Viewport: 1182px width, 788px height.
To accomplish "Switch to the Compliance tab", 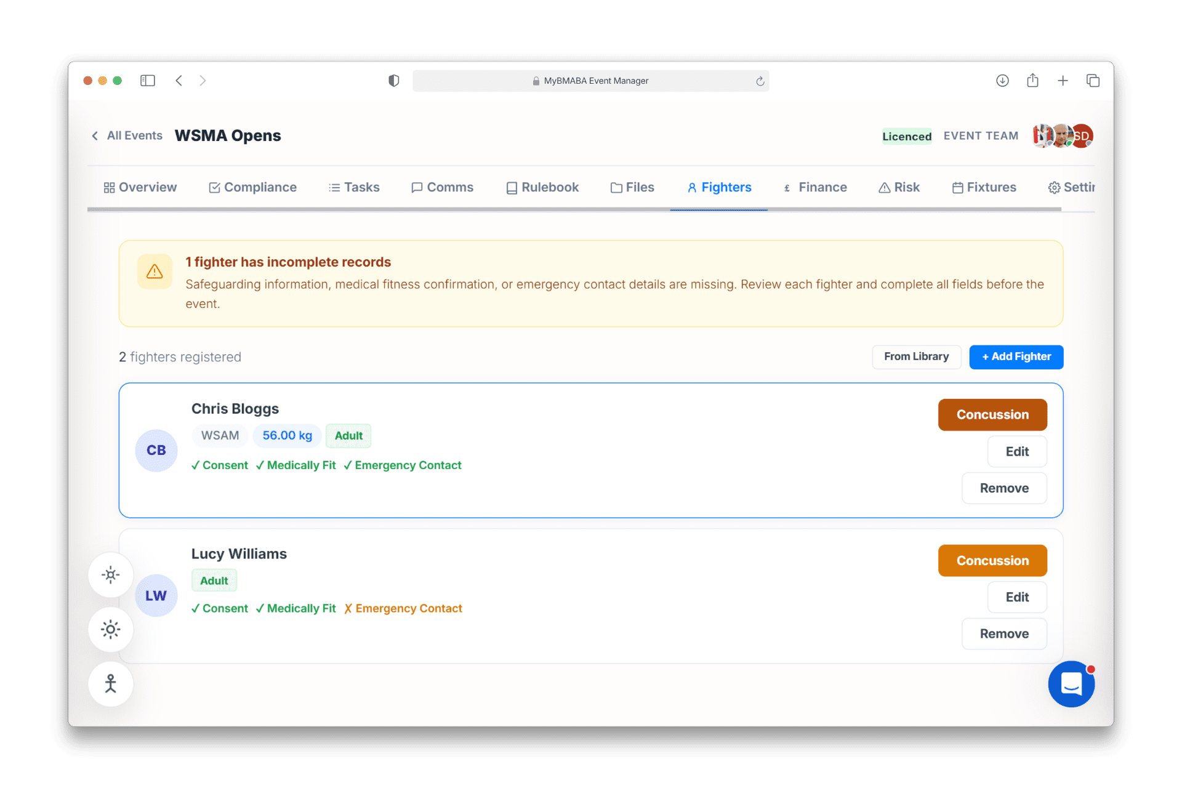I will pyautogui.click(x=252, y=187).
